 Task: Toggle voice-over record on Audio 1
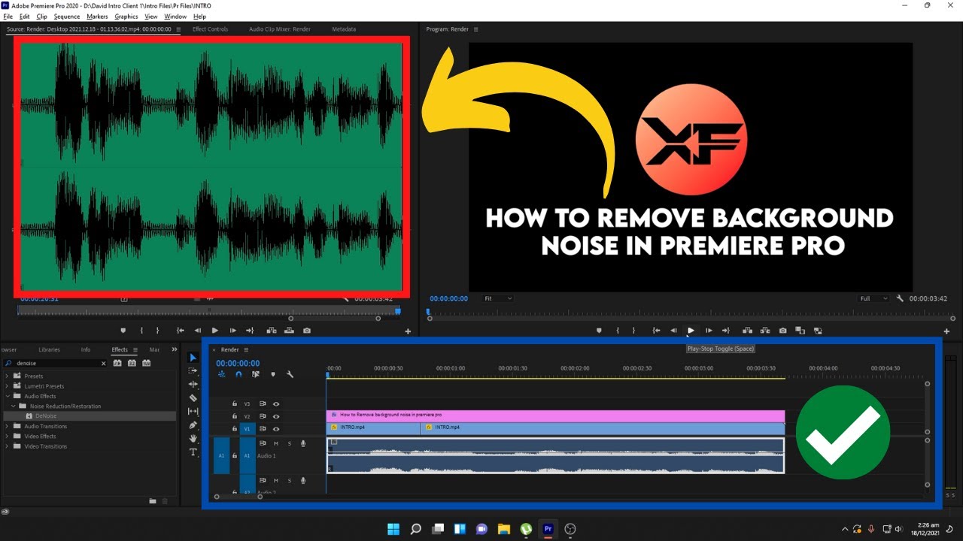click(x=303, y=443)
